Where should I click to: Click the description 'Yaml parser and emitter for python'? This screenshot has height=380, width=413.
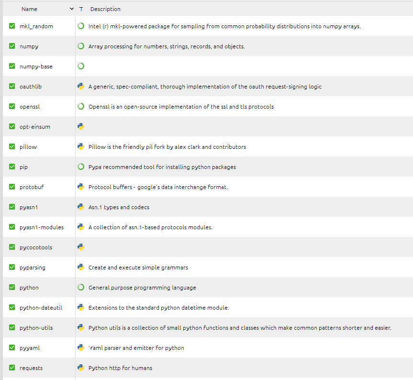coord(136,348)
